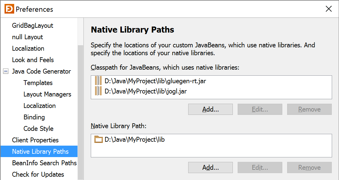339x180 pixels.
Task: Open BeanInfo Search Paths settings
Action: click(x=44, y=163)
